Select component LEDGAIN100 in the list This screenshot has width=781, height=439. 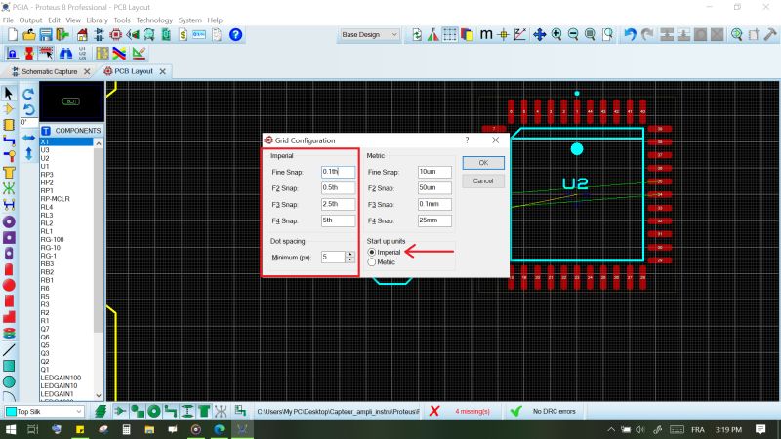pos(61,378)
